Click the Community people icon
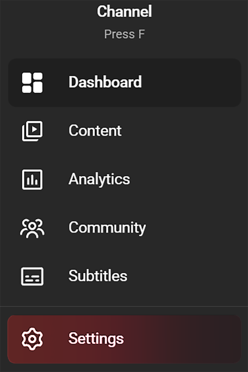The height and width of the screenshot is (372, 248). point(32,228)
